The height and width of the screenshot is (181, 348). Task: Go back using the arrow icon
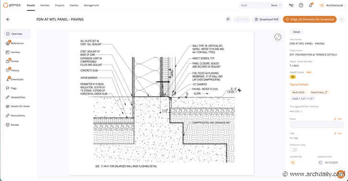click(8, 20)
